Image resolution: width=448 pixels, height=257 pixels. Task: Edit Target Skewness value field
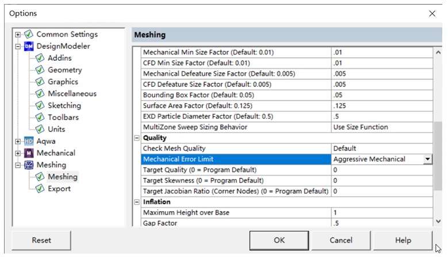382,181
